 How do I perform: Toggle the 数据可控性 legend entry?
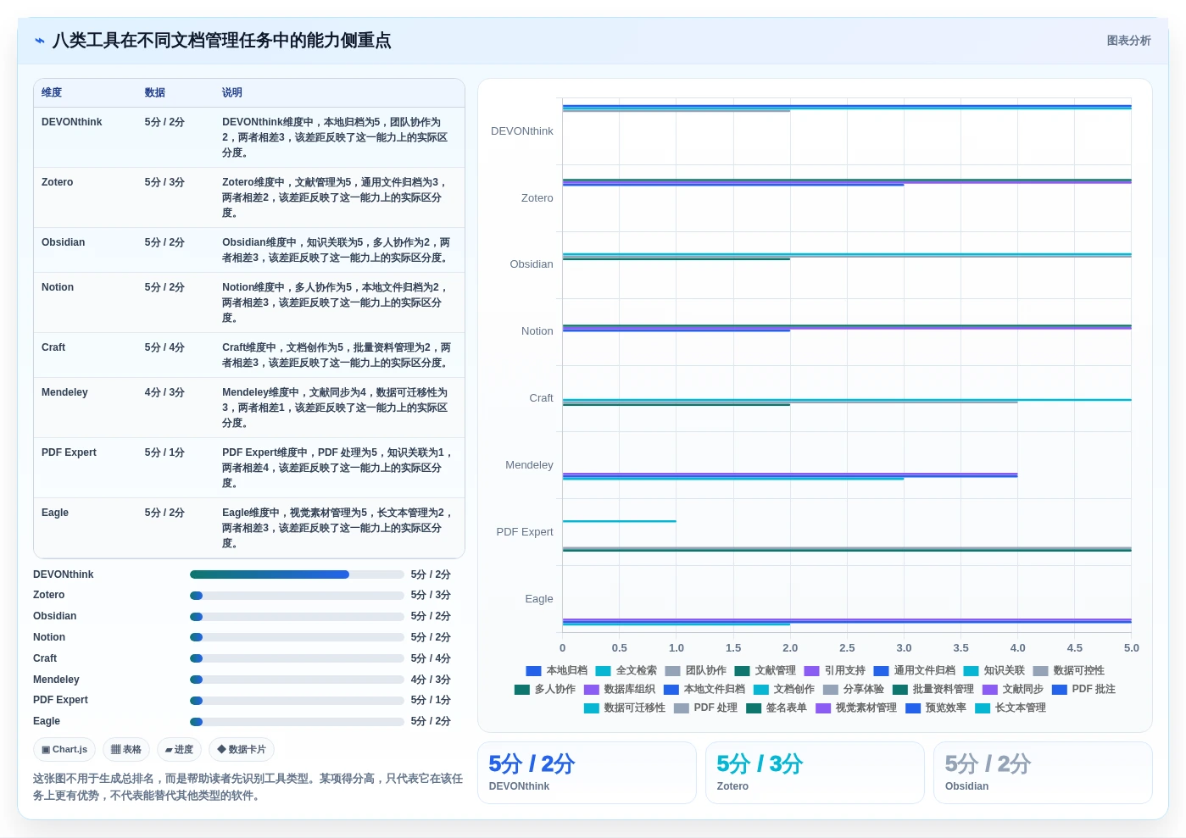click(x=1069, y=671)
